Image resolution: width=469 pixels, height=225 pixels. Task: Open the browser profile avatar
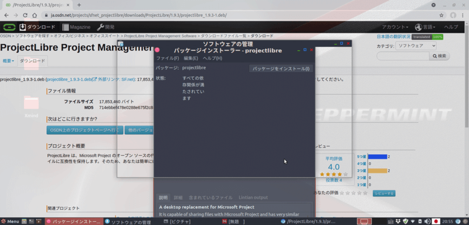pos(453,15)
